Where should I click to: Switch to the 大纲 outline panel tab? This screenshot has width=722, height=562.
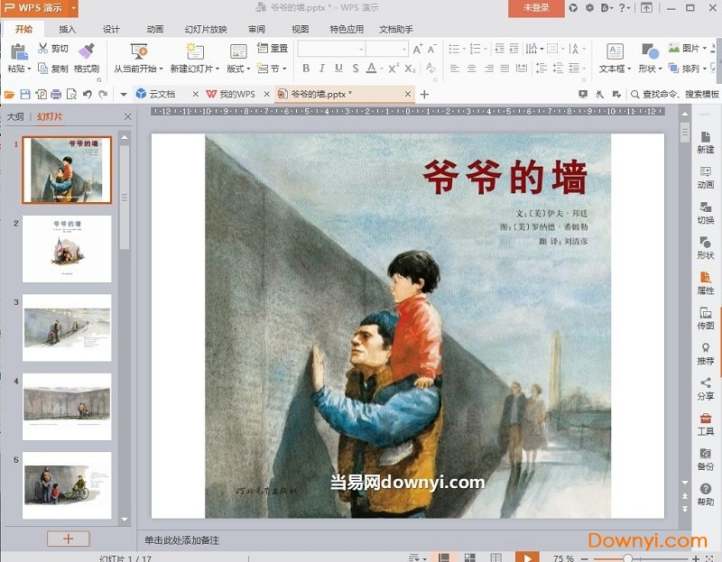pyautogui.click(x=18, y=115)
